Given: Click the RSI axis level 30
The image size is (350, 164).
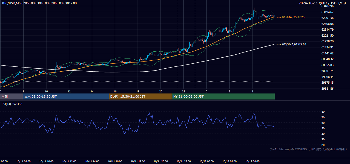Looking at the screenshot, I should 323,139.
